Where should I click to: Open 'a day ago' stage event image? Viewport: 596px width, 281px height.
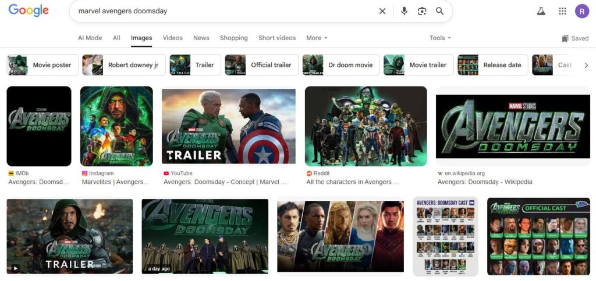(205, 236)
